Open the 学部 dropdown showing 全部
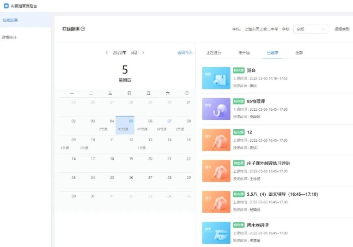 click(x=311, y=29)
